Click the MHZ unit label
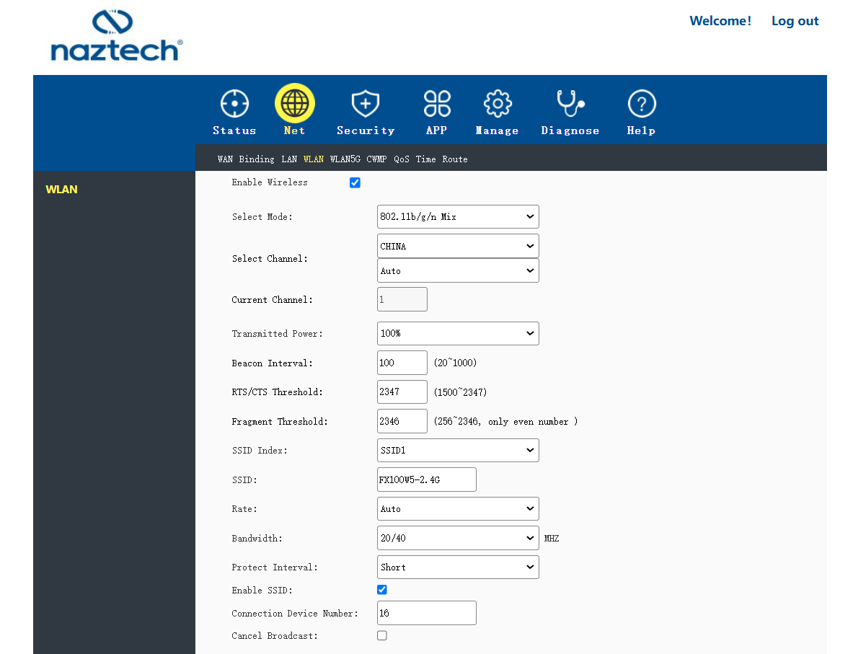 (x=552, y=538)
